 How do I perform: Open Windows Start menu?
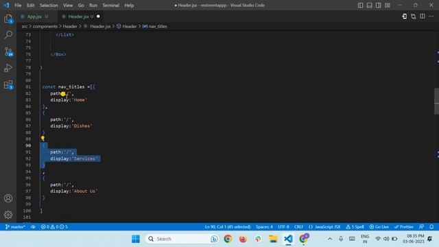[x=136, y=239]
